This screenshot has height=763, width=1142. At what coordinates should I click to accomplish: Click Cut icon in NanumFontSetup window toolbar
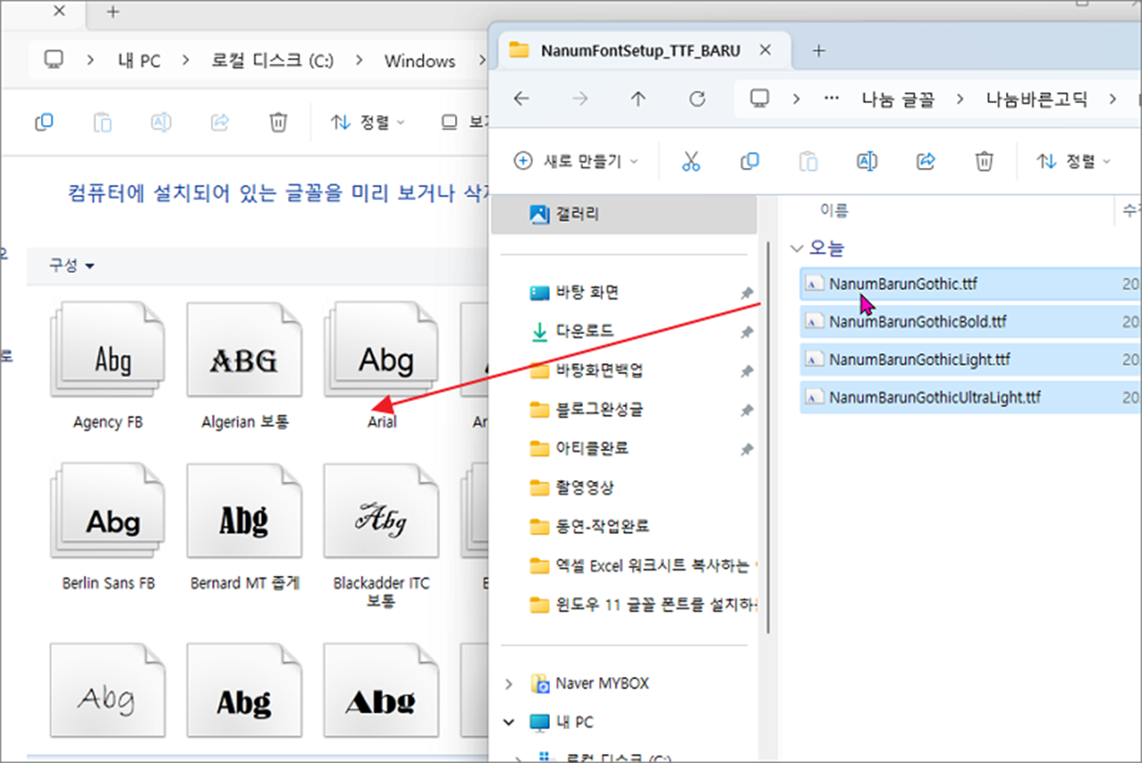[691, 162]
